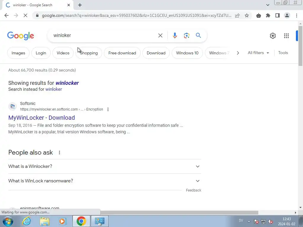
Task: Clear the search query
Action: pos(160,35)
